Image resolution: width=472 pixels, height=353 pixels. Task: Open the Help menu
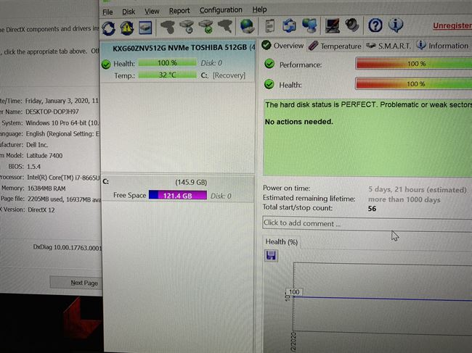click(259, 9)
